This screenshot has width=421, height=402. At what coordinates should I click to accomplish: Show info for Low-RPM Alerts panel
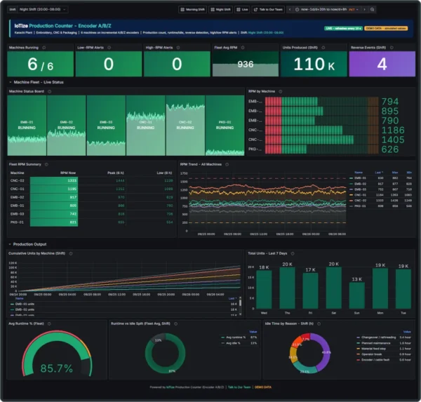[x=109, y=48]
